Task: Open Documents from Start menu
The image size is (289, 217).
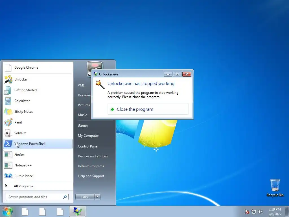Action: click(84, 95)
